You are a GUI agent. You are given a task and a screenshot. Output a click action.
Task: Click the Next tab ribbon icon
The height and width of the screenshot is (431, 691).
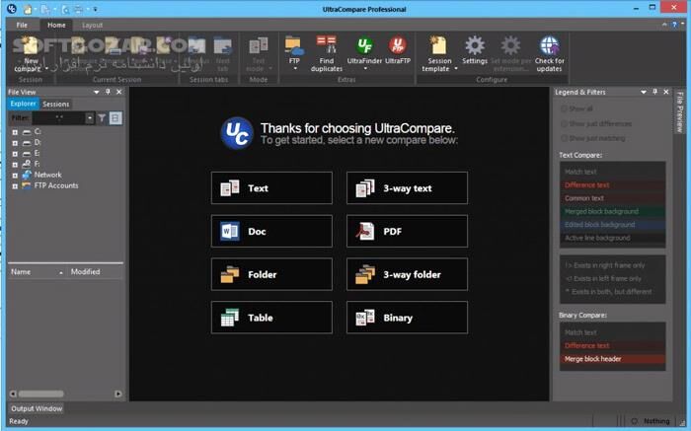click(x=223, y=46)
